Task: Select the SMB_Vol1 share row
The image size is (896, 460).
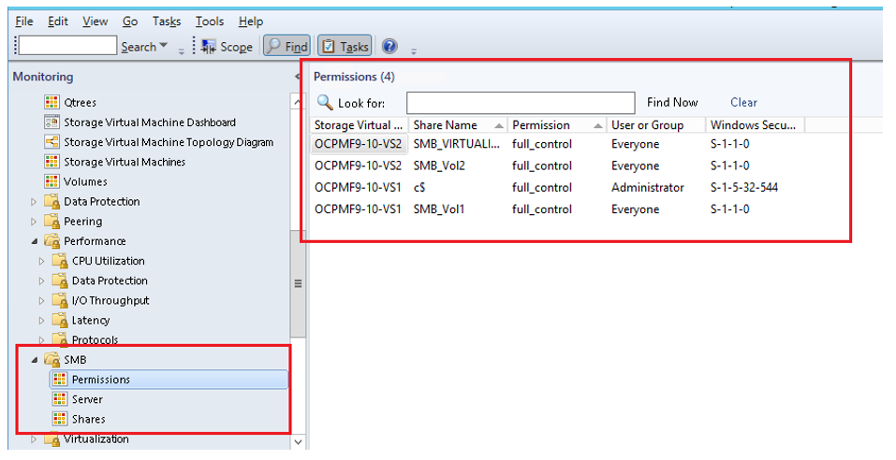Action: tap(558, 209)
